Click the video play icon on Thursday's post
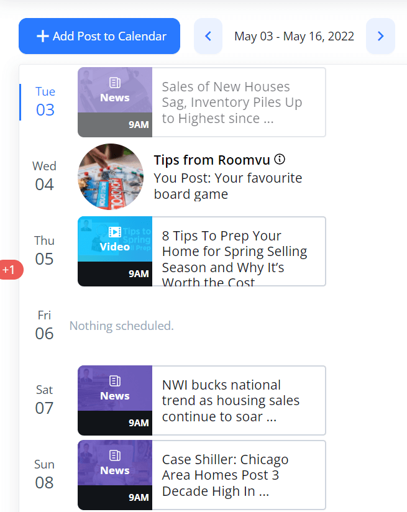The height and width of the screenshot is (512, 407). coord(114,232)
